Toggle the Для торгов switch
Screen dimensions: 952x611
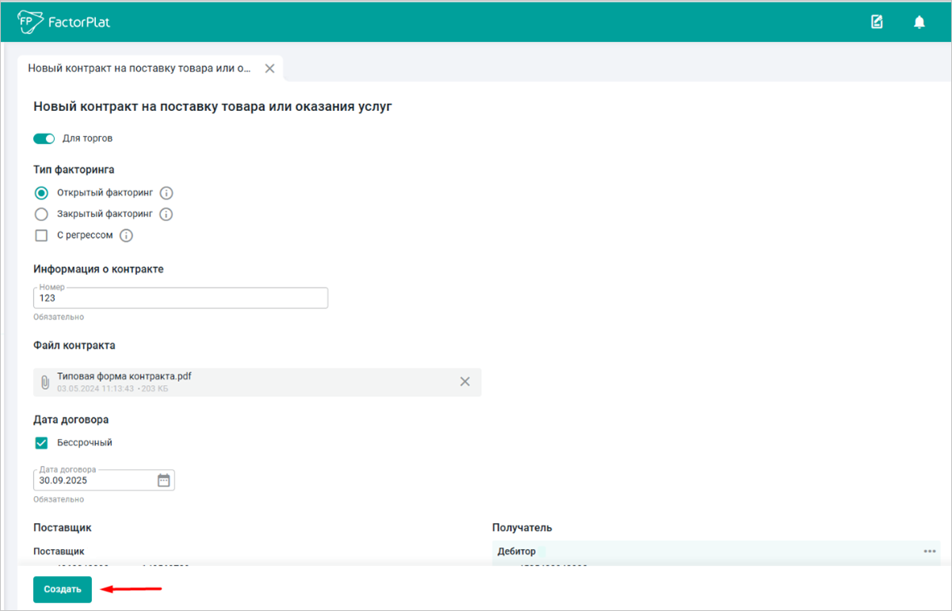(44, 139)
